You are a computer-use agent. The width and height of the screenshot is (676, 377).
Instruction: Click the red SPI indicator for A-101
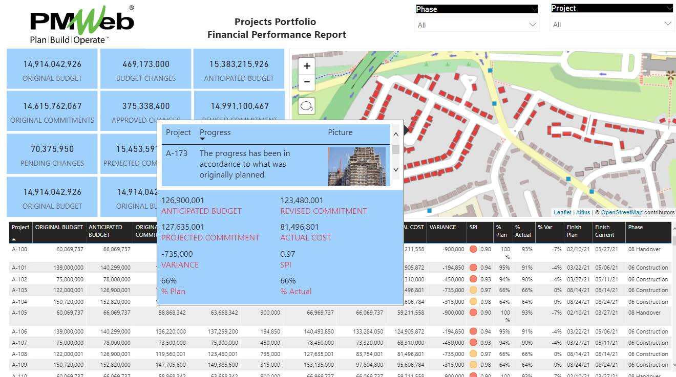[x=473, y=268]
